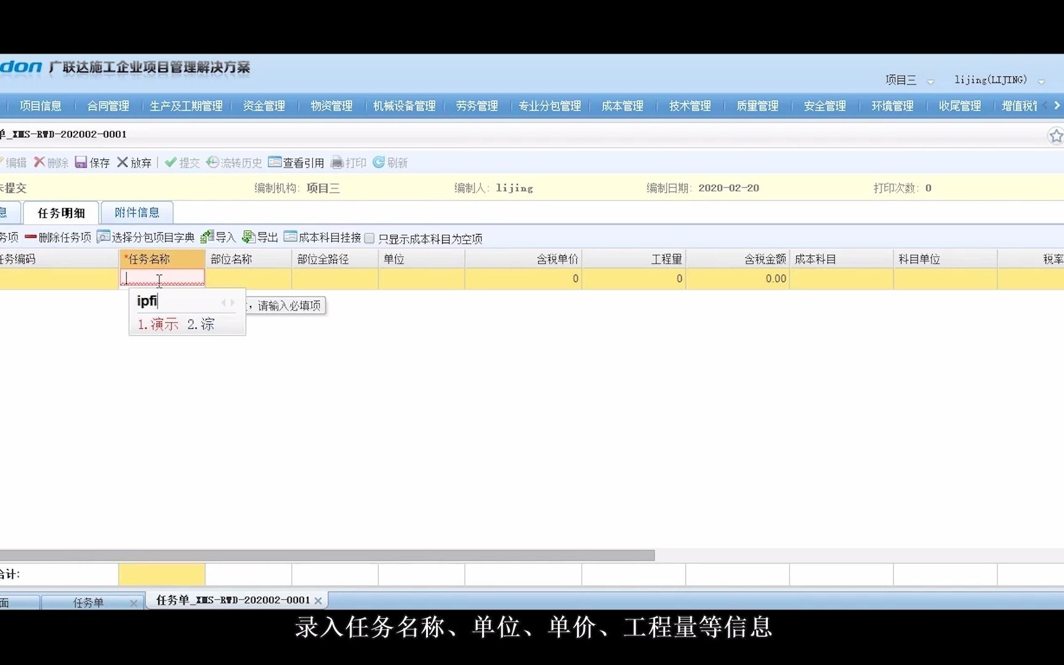Open the 机械设备管理 menu

click(405, 106)
